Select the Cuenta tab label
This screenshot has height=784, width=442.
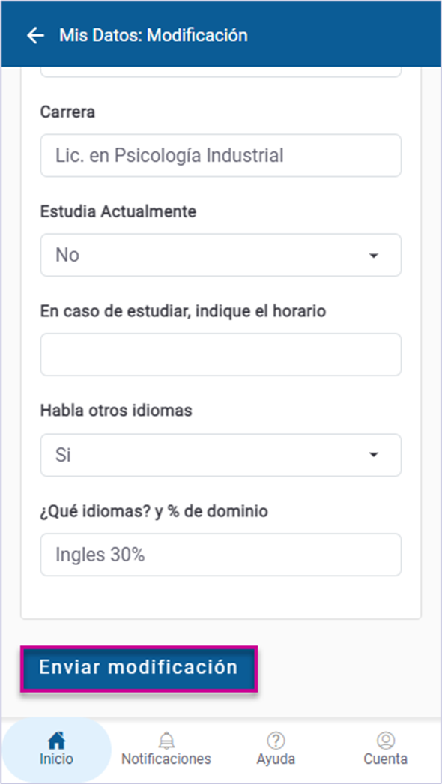386,759
